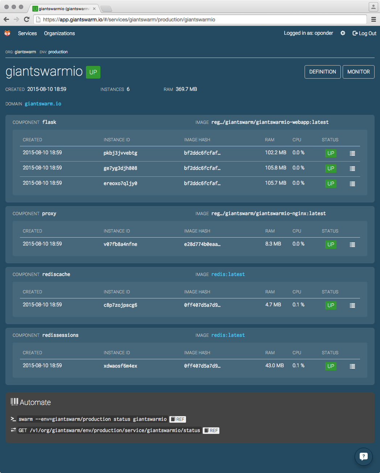The image size is (380, 473).
Task: Click REF button beside GET API path
Action: pos(211,430)
